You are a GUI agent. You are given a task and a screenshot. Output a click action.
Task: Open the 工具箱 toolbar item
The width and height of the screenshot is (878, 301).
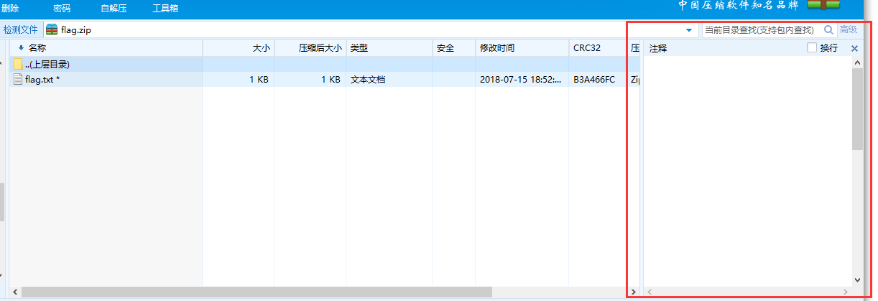tap(165, 9)
